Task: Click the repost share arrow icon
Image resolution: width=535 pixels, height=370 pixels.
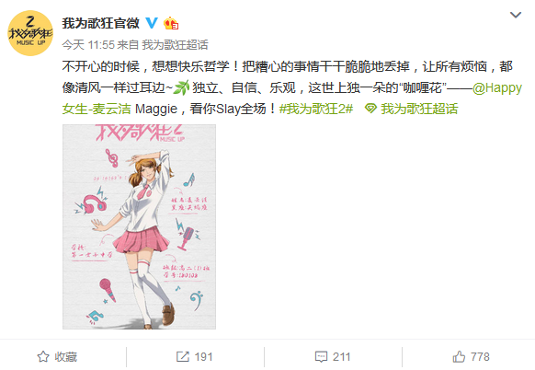Action: click(183, 357)
